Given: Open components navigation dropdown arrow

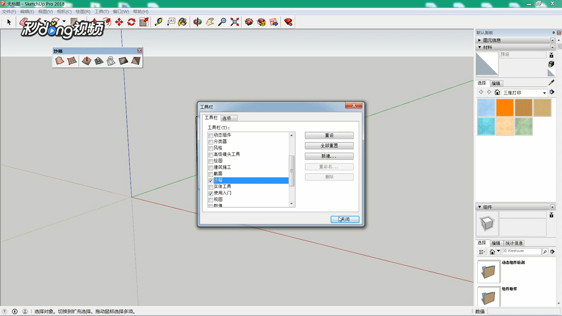Looking at the screenshot, I should point(498,251).
